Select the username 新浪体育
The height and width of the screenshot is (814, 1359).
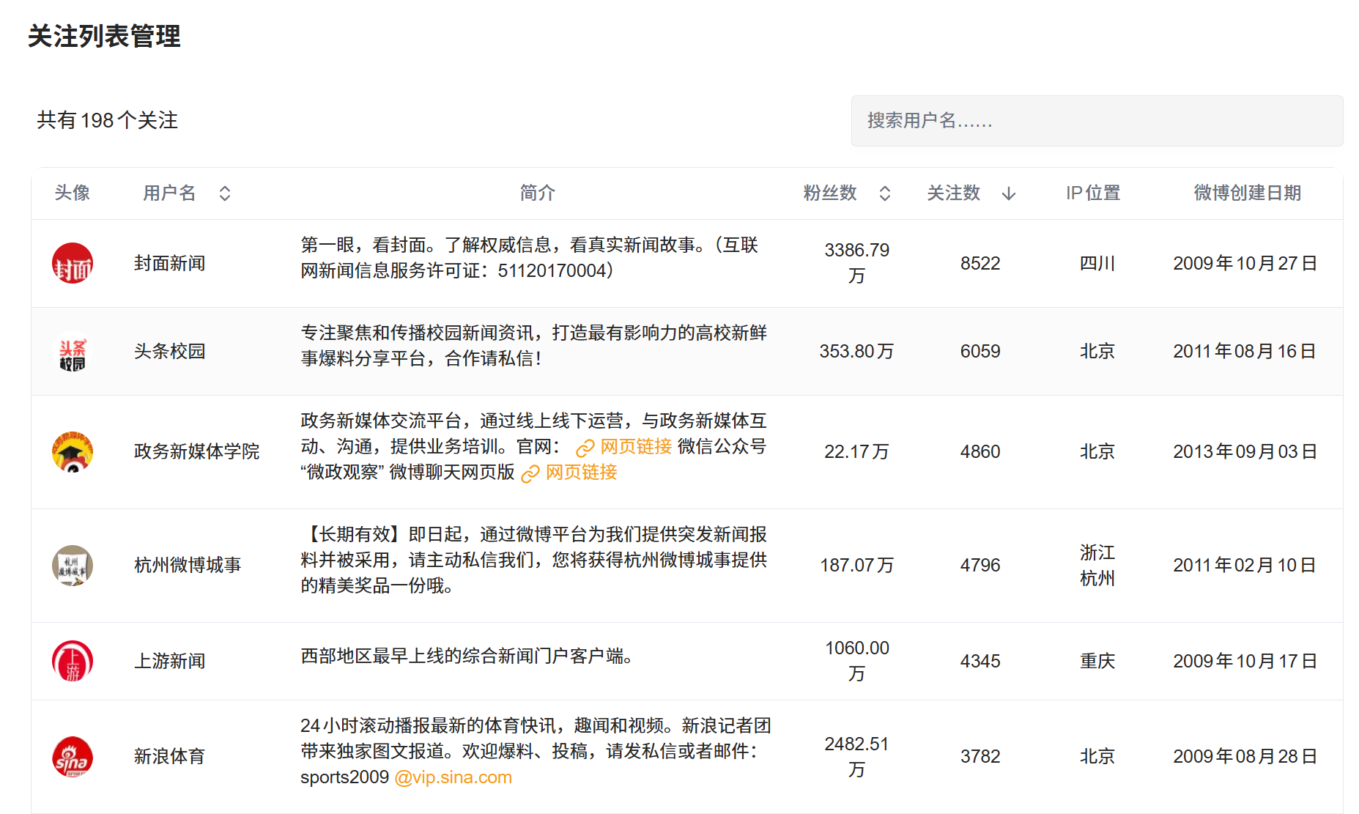170,757
